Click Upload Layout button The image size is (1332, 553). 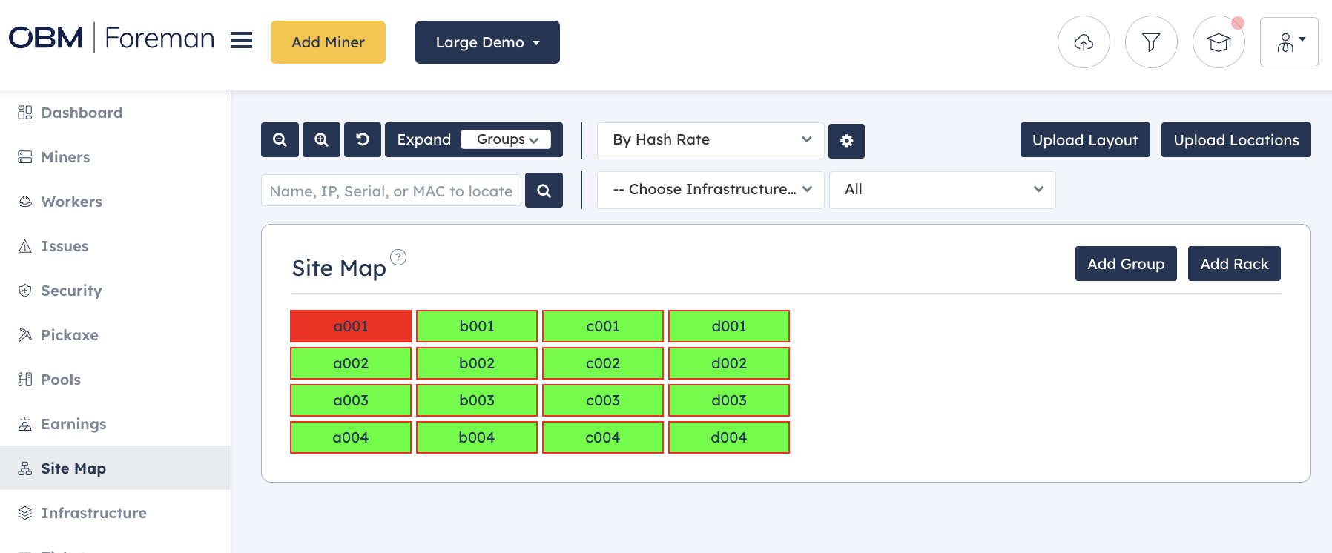1085,139
